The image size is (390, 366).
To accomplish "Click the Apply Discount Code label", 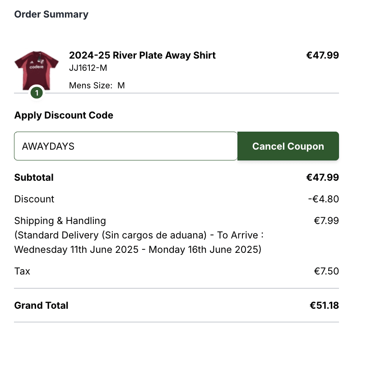I will 64,115.
